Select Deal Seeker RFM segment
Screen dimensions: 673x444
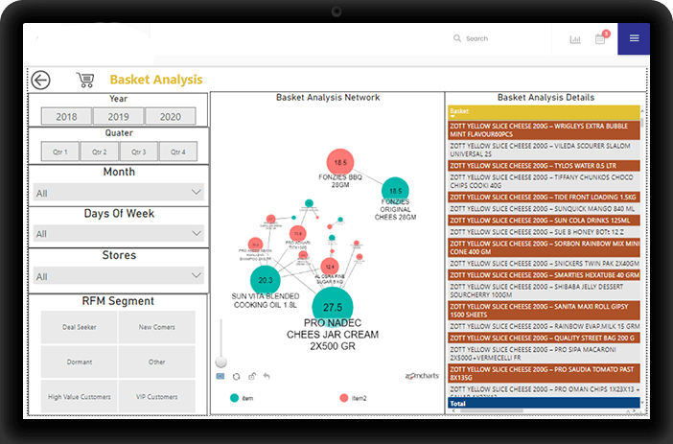[80, 327]
